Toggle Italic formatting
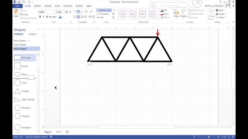Viewport: 248px width, 139px height. tap(43, 17)
